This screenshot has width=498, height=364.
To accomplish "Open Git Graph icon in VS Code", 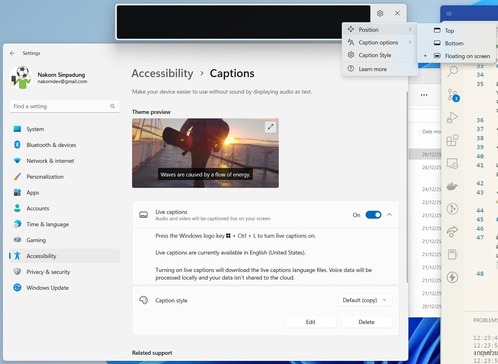I will [x=452, y=209].
